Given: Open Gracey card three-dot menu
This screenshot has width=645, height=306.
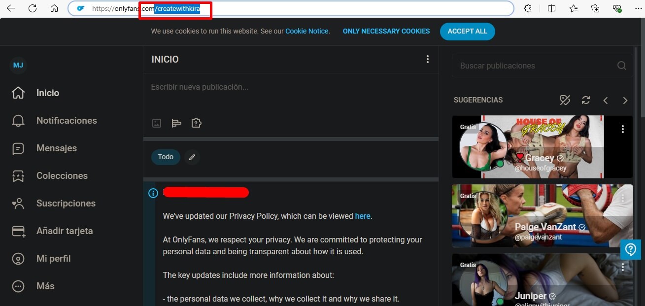Looking at the screenshot, I should [x=623, y=129].
